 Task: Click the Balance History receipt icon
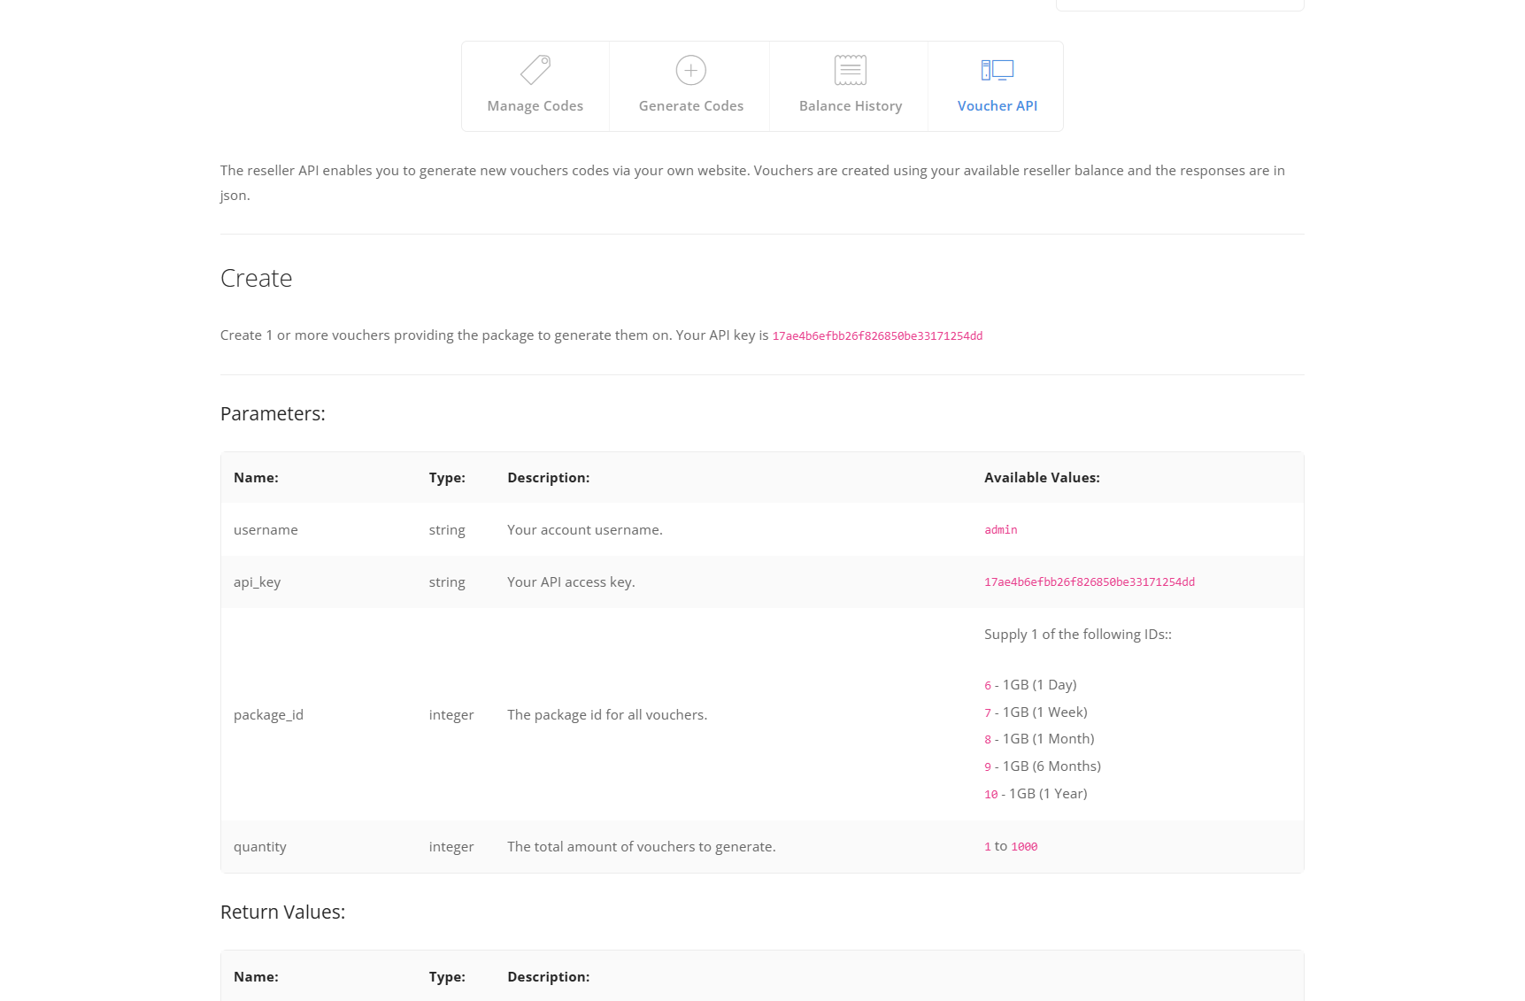[x=850, y=70]
